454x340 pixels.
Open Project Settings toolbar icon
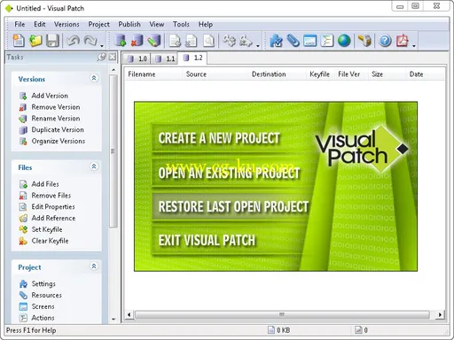(276, 41)
